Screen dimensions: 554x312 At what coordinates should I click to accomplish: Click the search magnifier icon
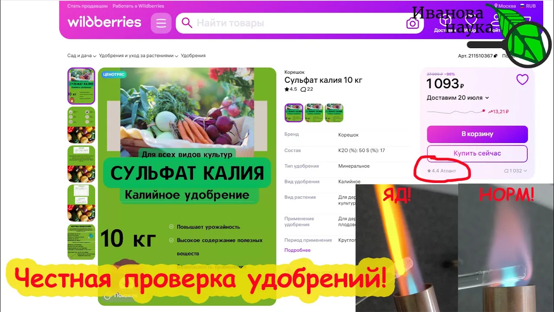click(187, 23)
